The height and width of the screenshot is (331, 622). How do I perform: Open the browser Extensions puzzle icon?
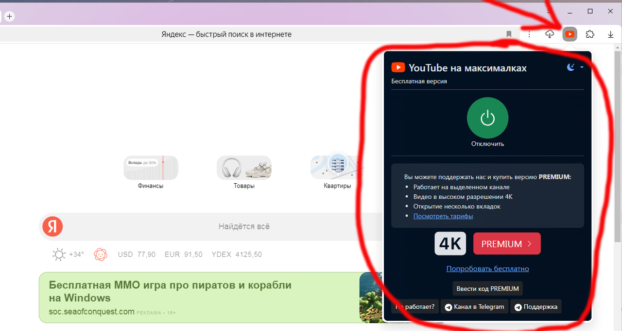[590, 34]
